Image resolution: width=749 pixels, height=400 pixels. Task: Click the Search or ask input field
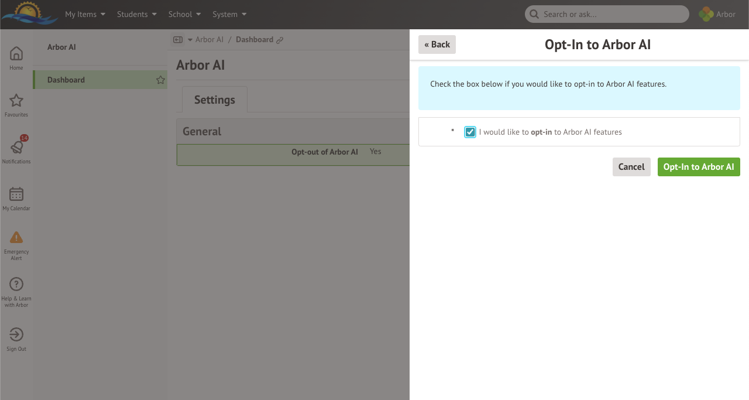point(606,14)
